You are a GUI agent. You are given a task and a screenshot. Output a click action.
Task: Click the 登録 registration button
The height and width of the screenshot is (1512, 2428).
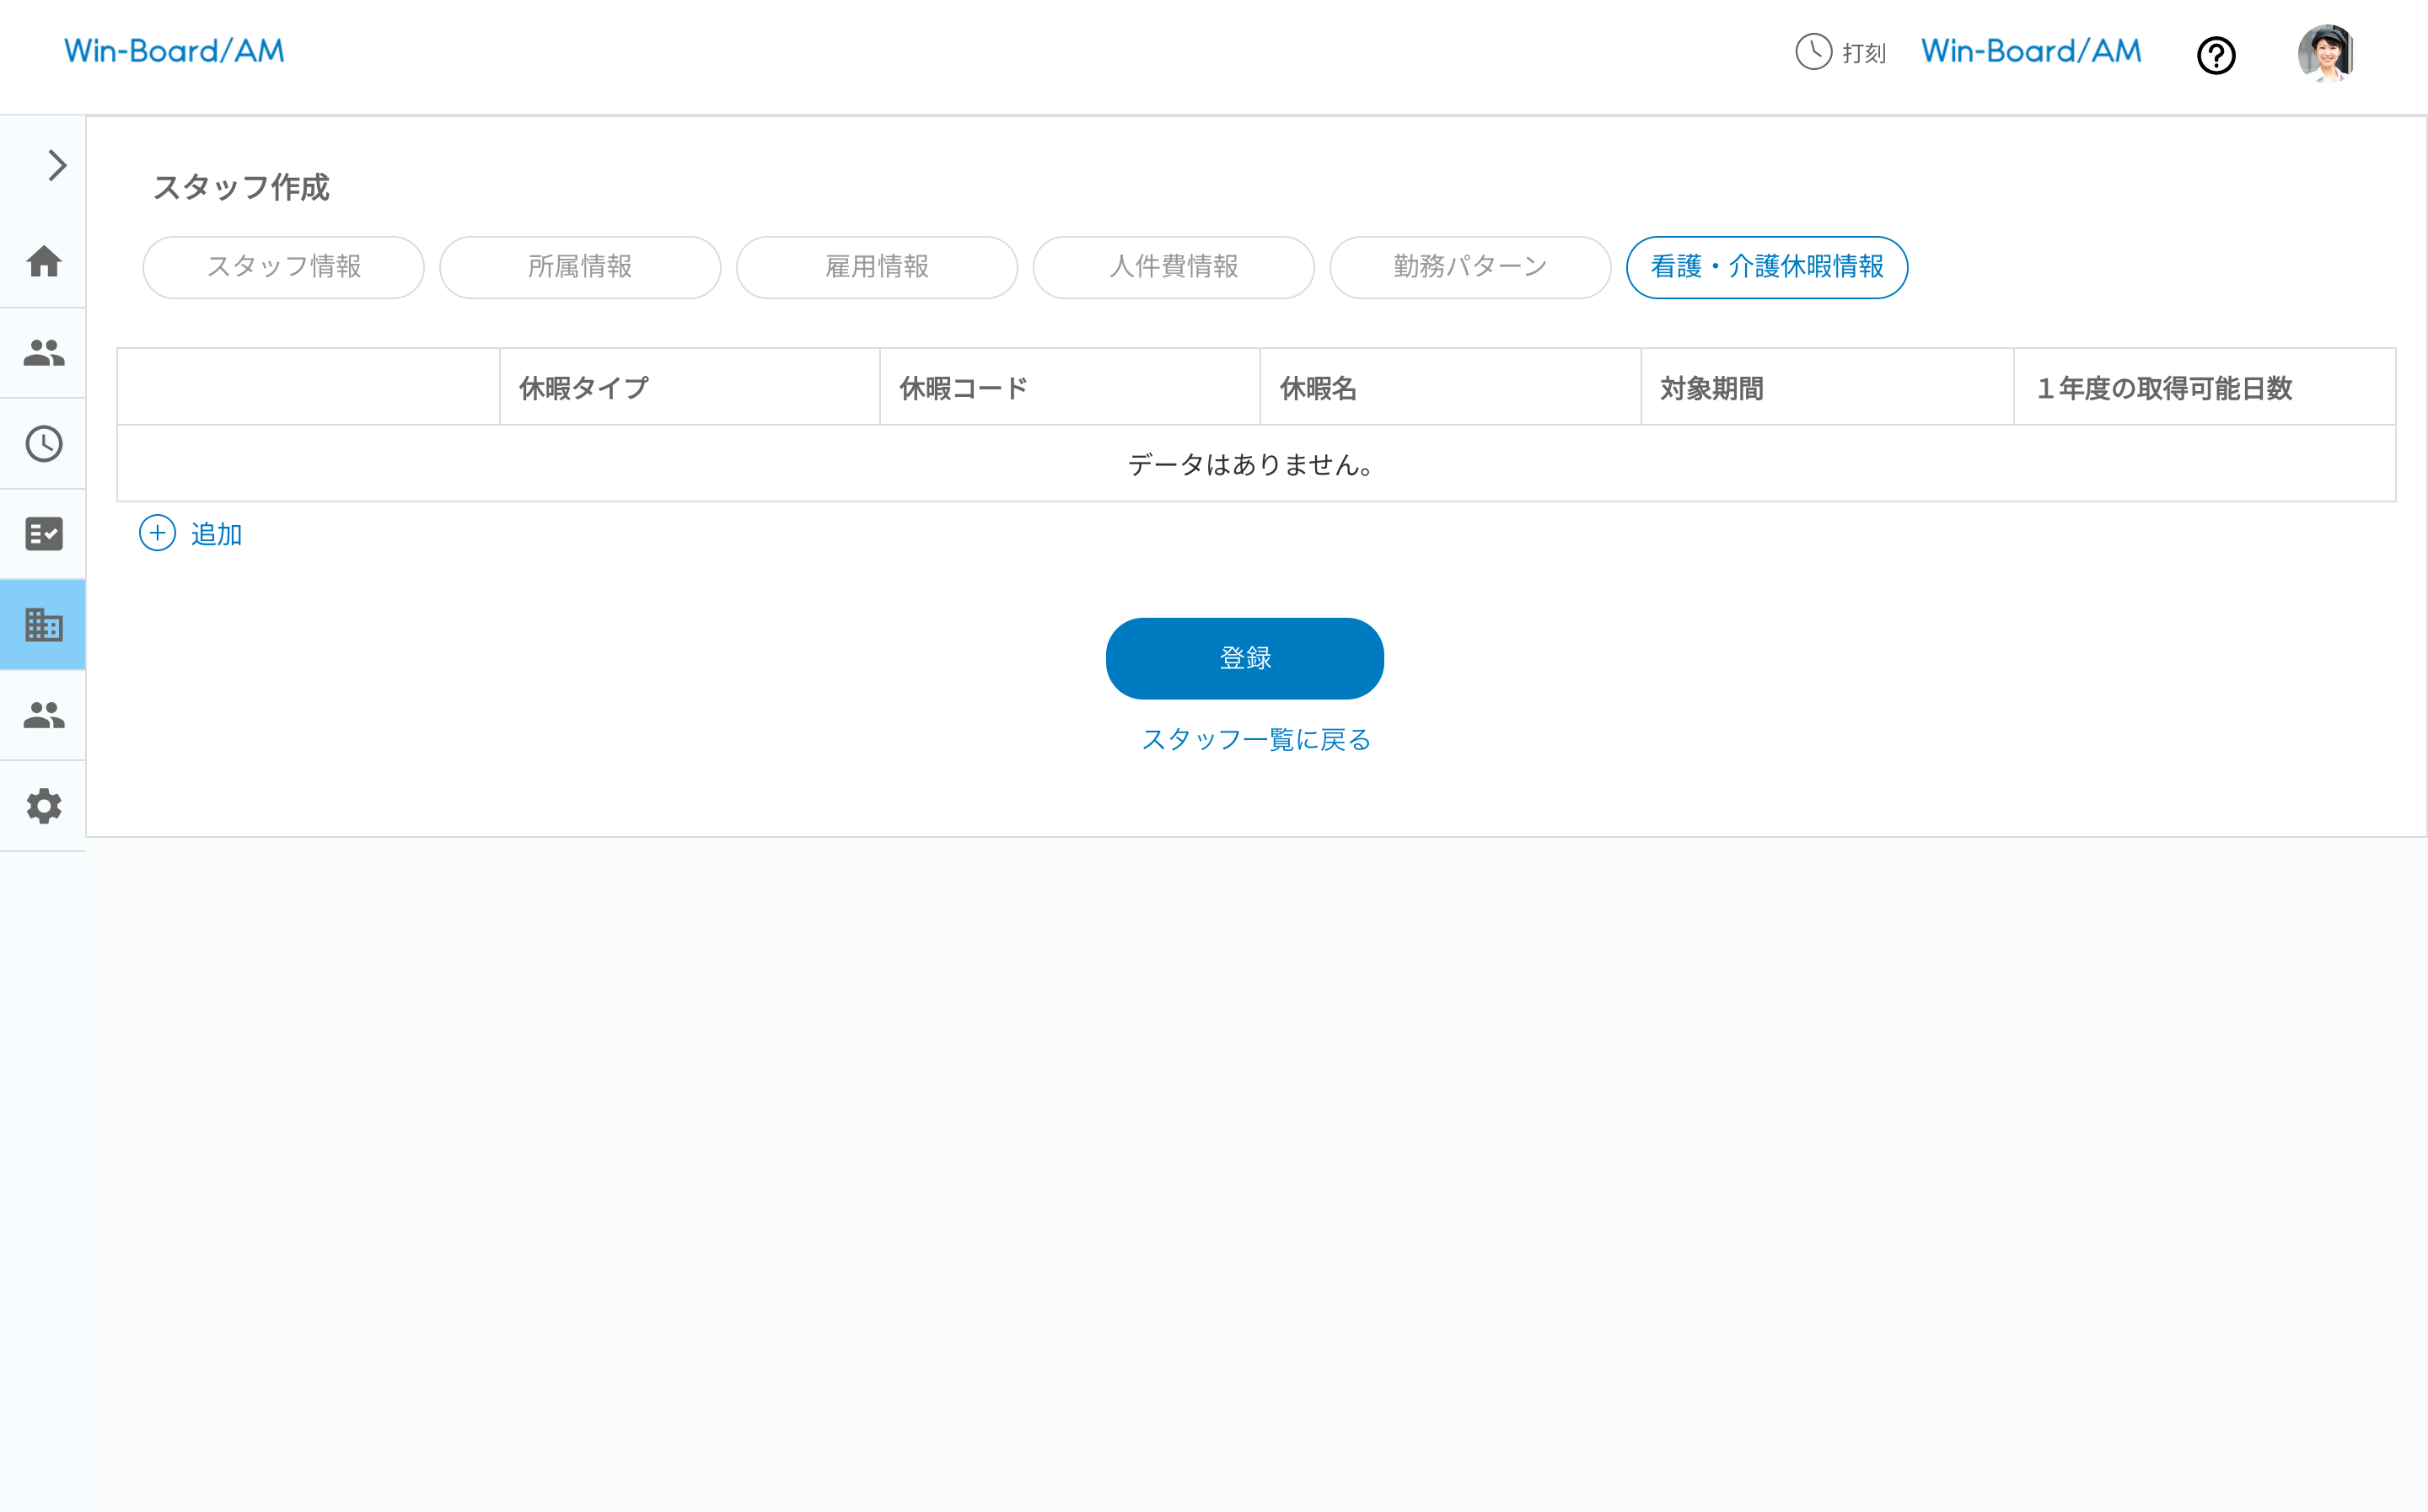pyautogui.click(x=1244, y=658)
